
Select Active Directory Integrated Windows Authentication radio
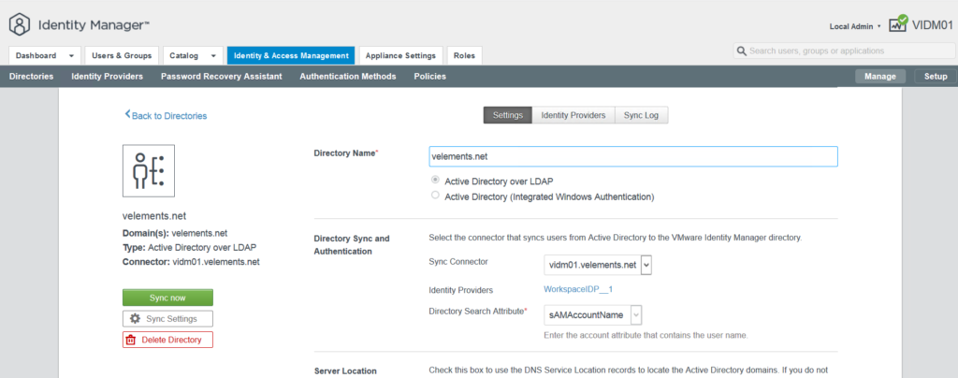pyautogui.click(x=435, y=196)
